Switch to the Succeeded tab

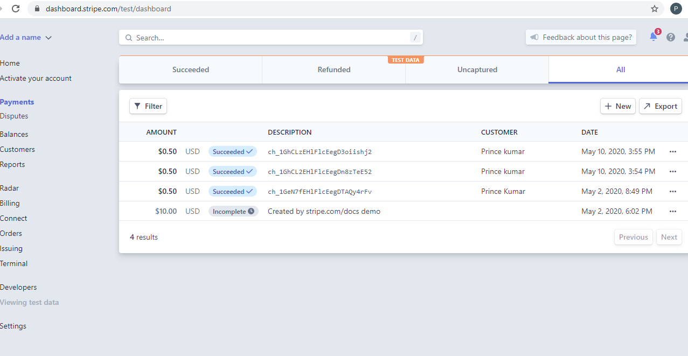(191, 69)
